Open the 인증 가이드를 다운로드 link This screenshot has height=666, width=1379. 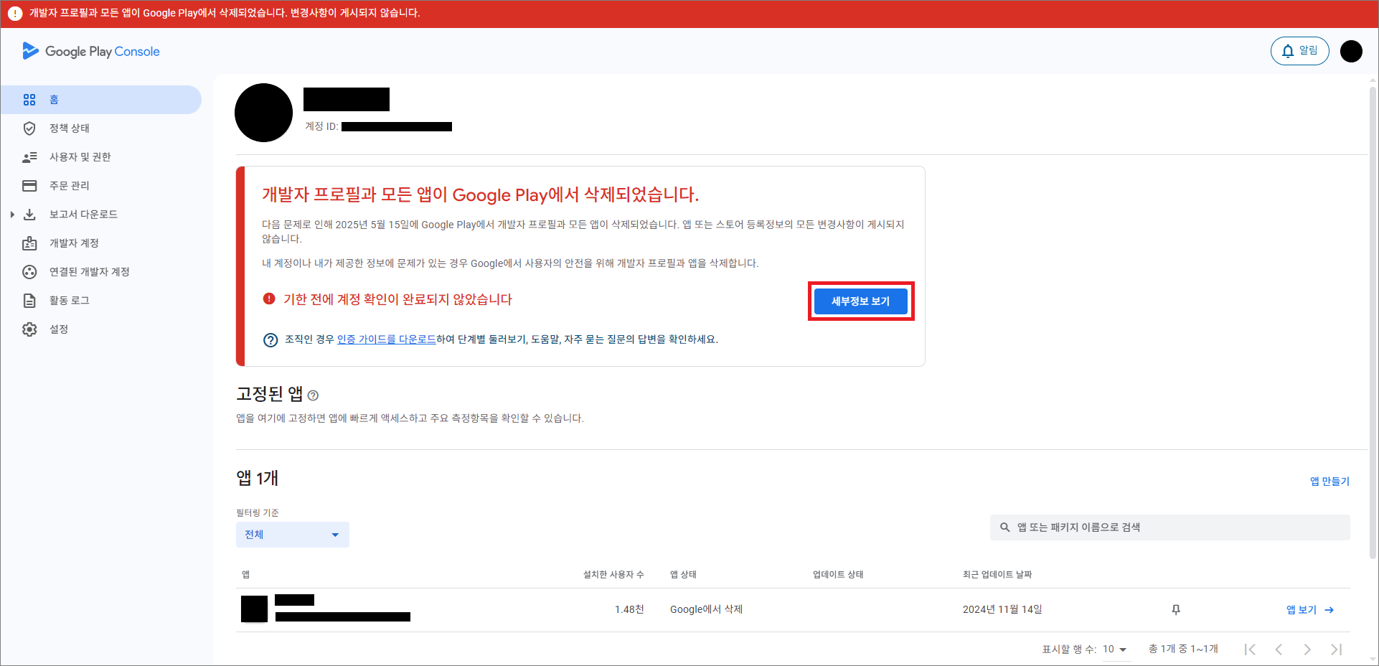pos(387,339)
